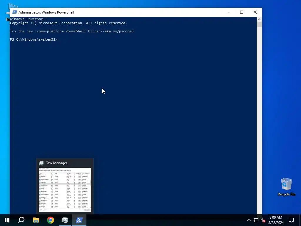The image size is (301, 226).
Task: Minimize the PowerShell window
Action: point(228,12)
